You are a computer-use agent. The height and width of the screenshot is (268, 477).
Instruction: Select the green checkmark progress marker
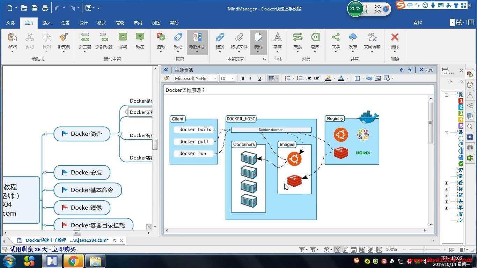(x=461, y=164)
